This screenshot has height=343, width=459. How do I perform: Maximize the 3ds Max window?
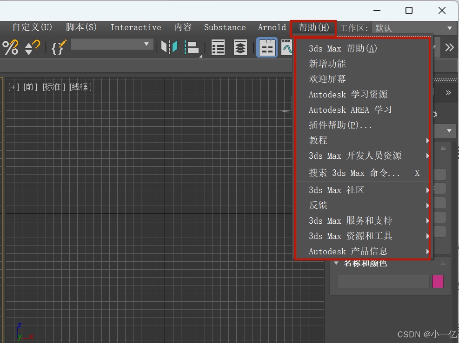coord(409,11)
